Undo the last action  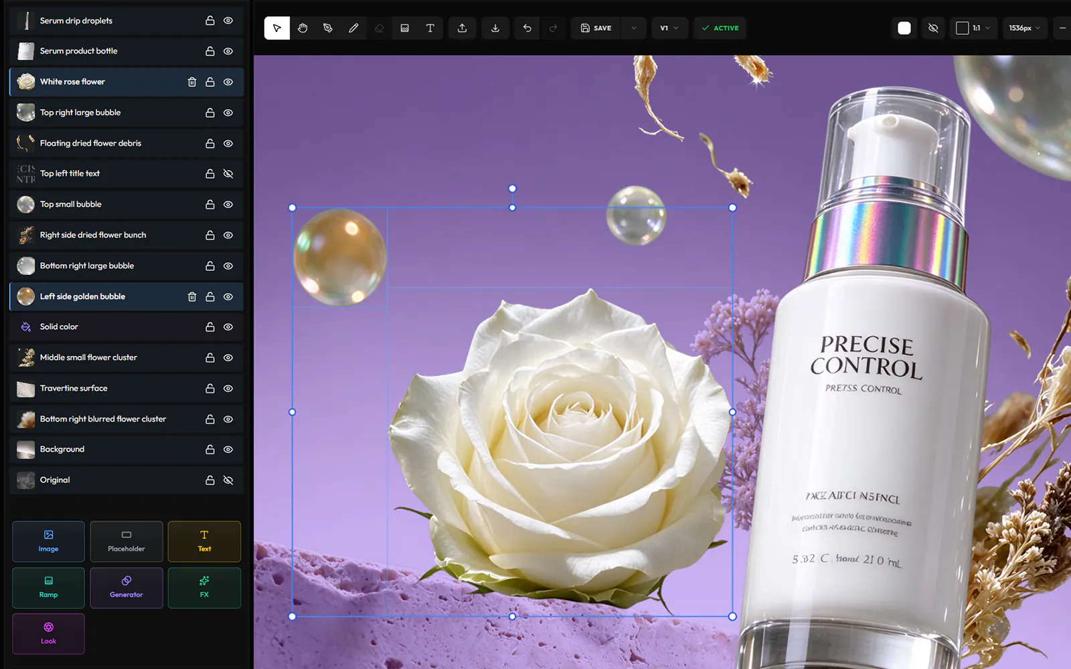pos(527,28)
